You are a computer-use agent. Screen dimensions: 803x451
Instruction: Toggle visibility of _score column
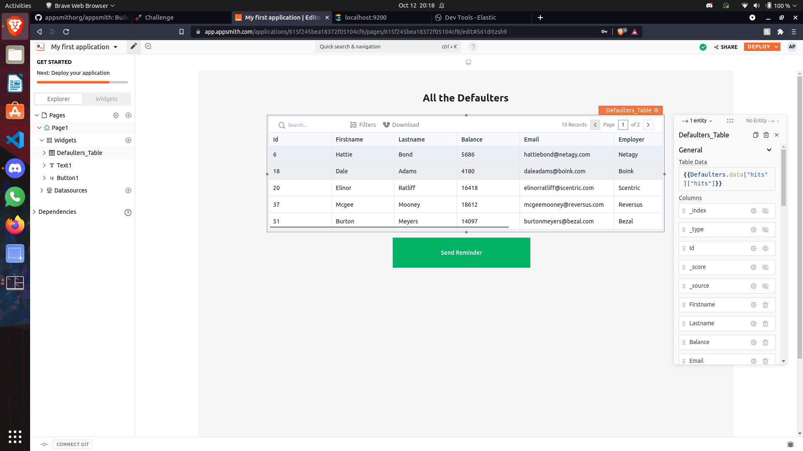tap(765, 267)
